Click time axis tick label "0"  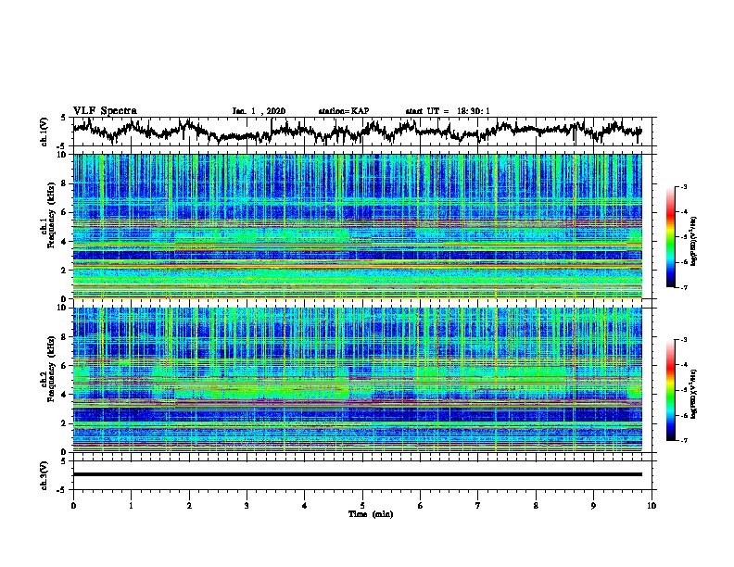[73, 506]
